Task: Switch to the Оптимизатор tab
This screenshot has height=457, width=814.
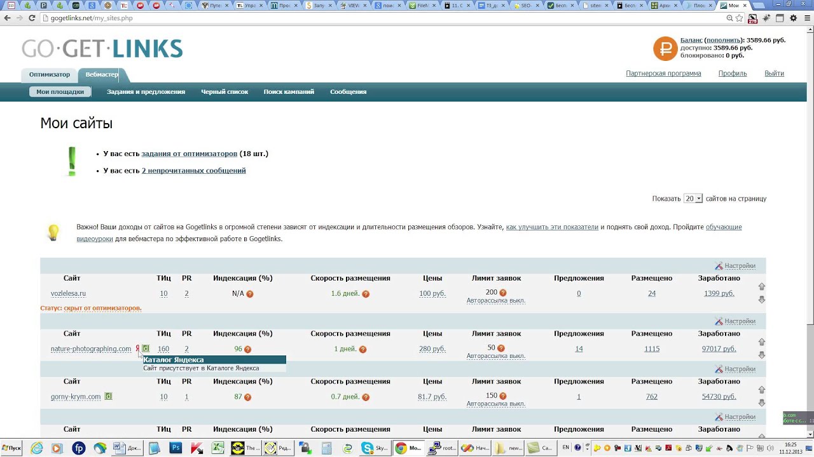Action: (x=50, y=75)
